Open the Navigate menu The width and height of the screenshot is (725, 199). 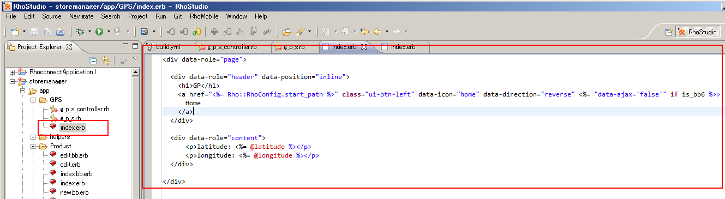pos(81,16)
